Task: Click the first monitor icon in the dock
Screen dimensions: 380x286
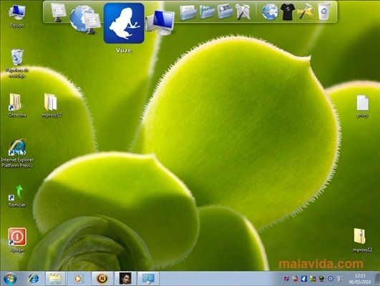Action: click(58, 12)
